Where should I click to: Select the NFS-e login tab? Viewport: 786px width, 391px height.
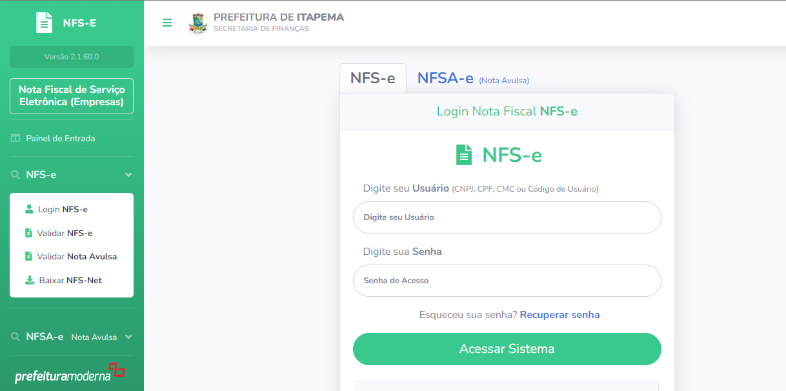point(373,79)
